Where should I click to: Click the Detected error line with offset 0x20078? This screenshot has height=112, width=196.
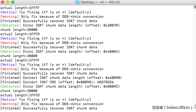tap(60, 25)
